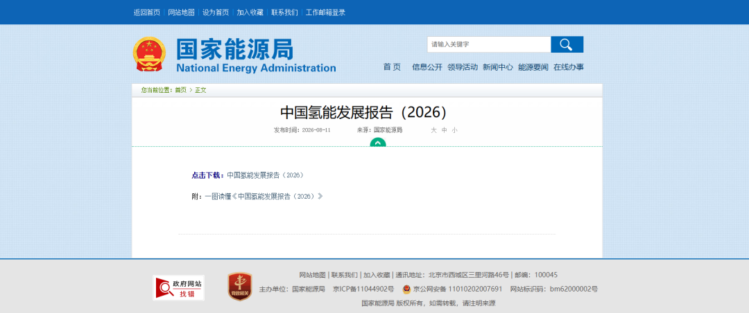Screen dimensions: 749x313
Task: Click 网站标识码：bm62000002 text
Action: click(553, 289)
